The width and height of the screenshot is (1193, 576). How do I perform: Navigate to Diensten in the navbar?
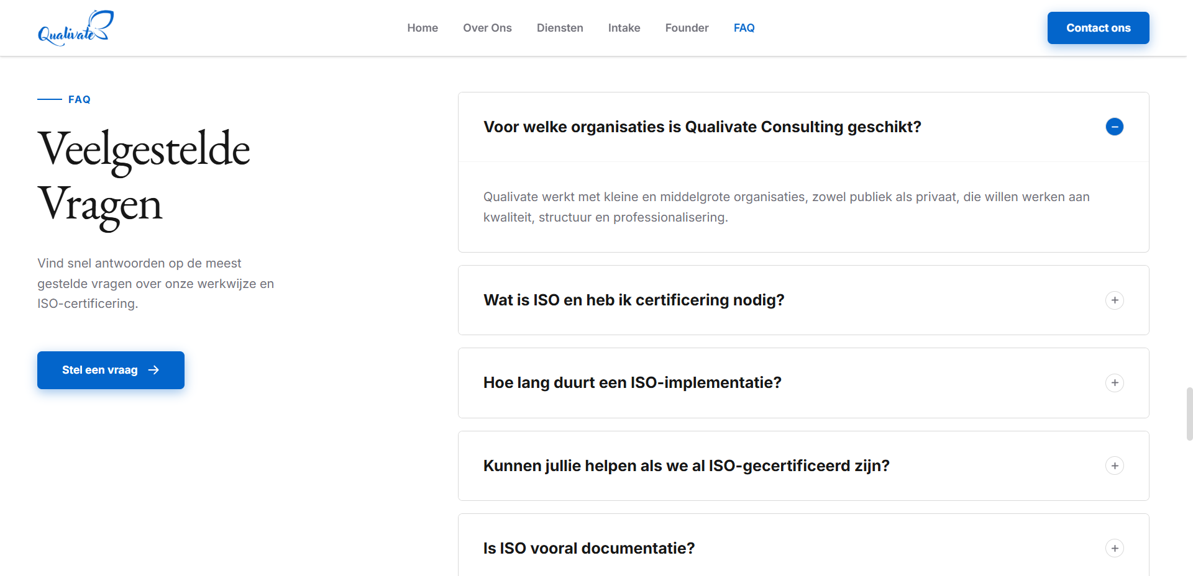click(560, 28)
